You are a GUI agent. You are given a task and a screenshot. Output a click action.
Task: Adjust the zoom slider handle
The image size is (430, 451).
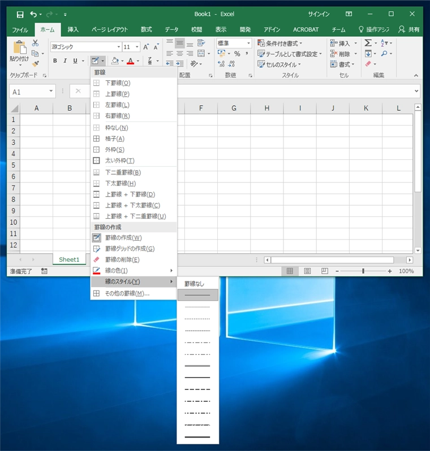363,271
